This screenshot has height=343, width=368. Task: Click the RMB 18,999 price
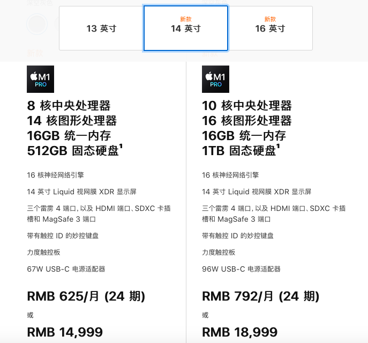tap(239, 332)
